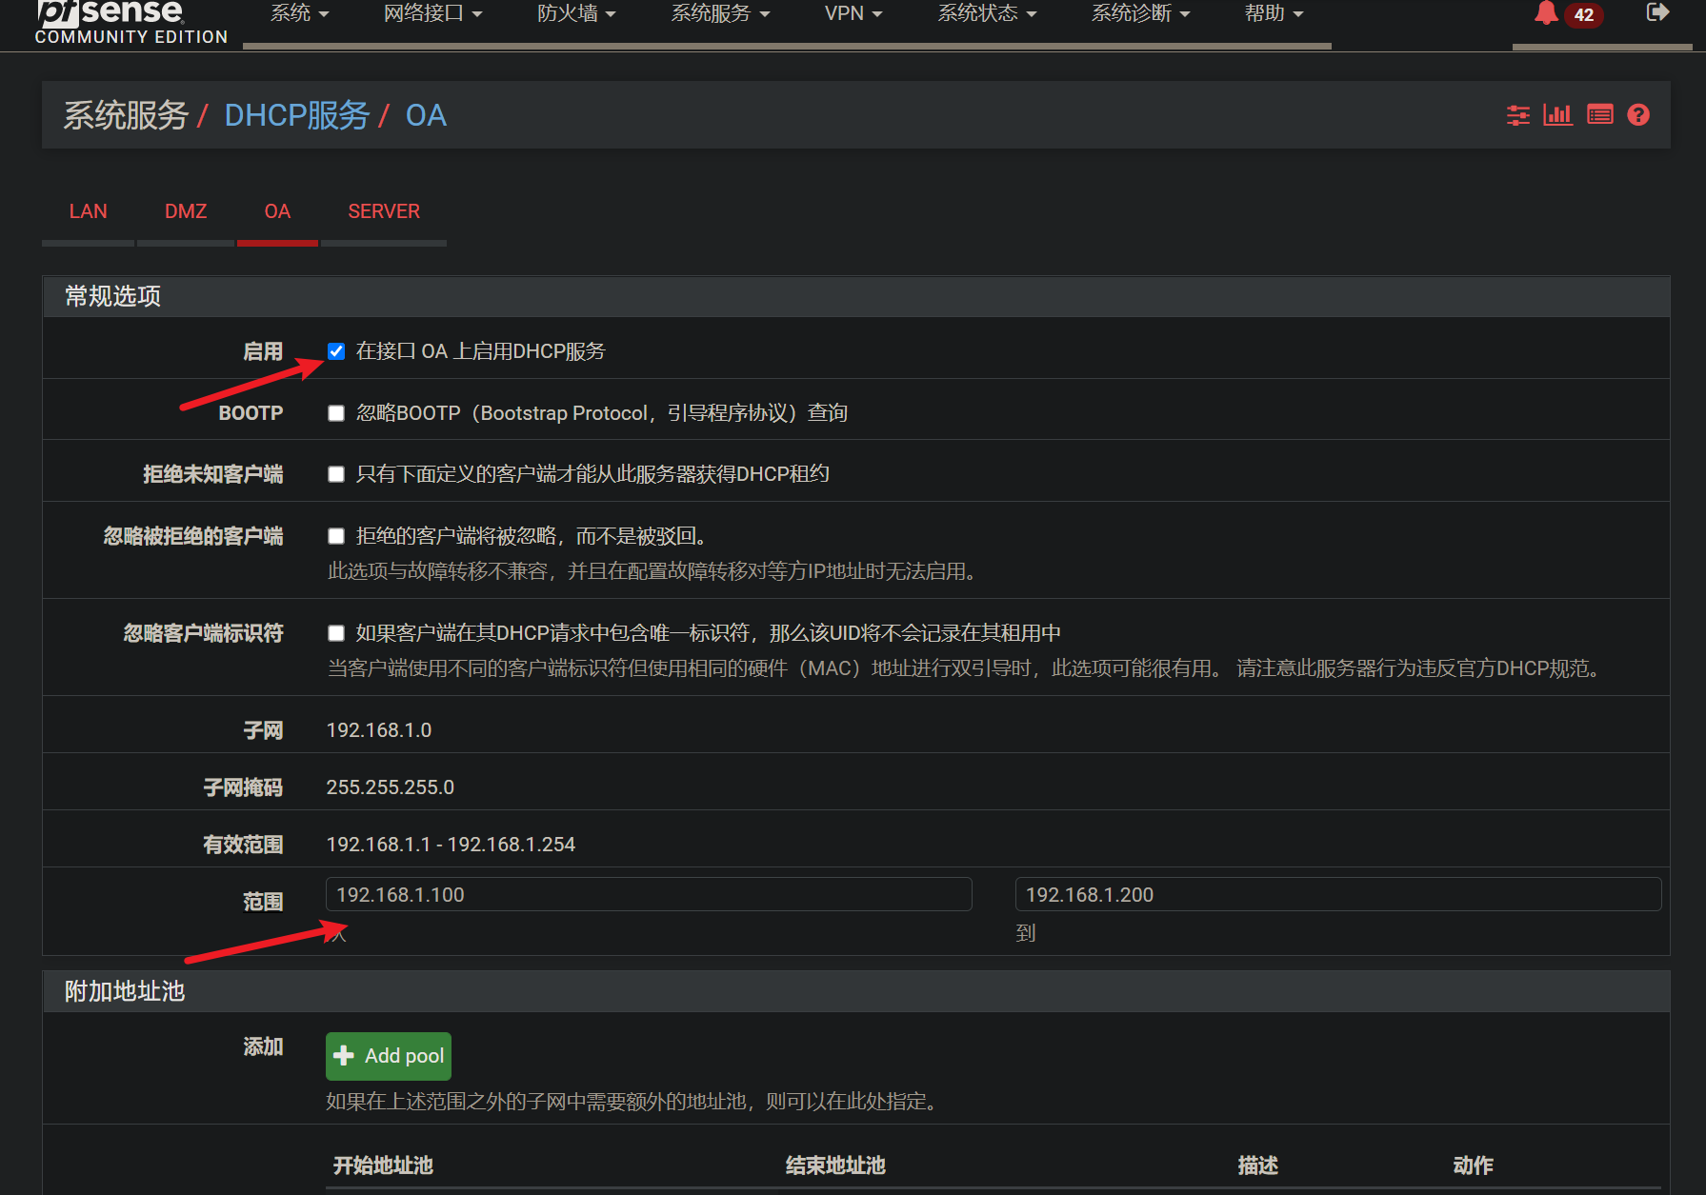Click the 结束地址池 column header
The height and width of the screenshot is (1195, 1706).
pyautogui.click(x=835, y=1165)
